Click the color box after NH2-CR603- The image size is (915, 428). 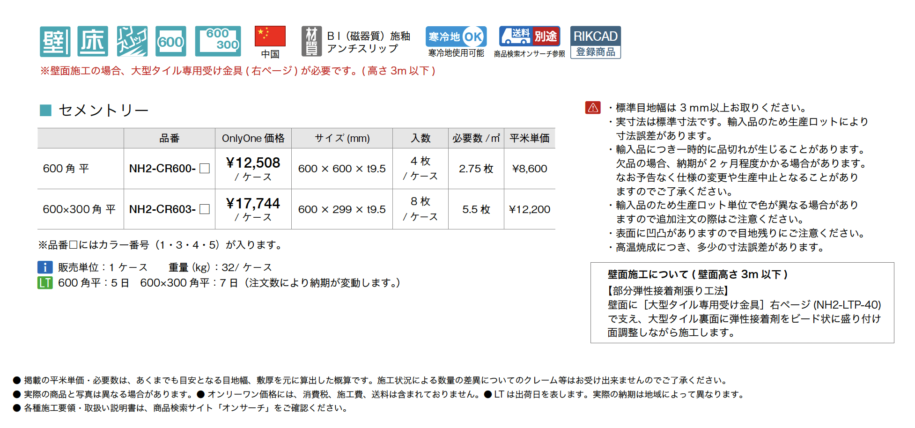pos(205,209)
